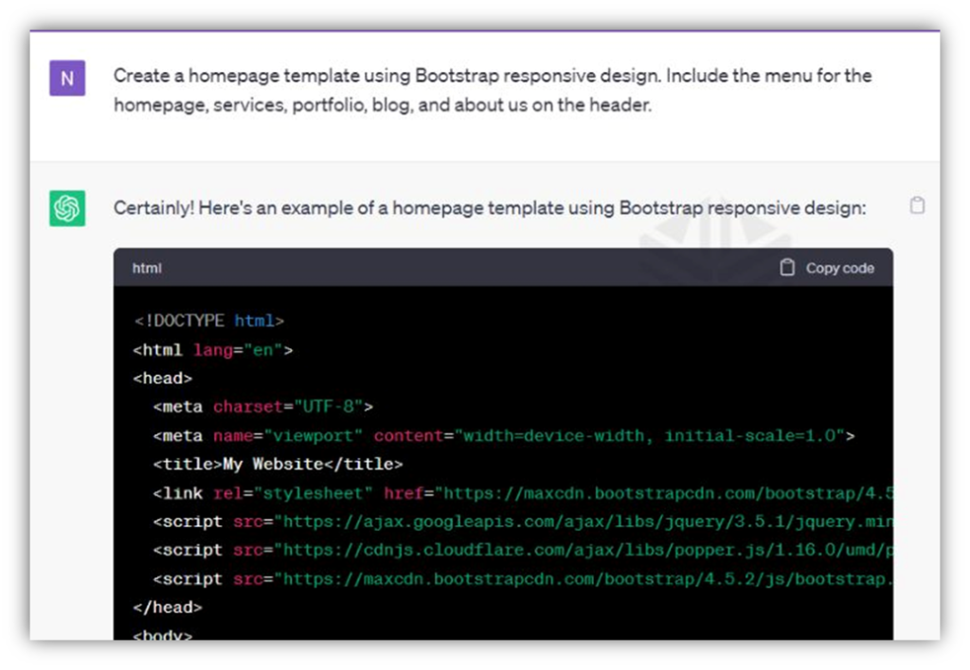Click the clipboard icon beside the assistant reply
This screenshot has width=970, height=670.
pos(916,203)
